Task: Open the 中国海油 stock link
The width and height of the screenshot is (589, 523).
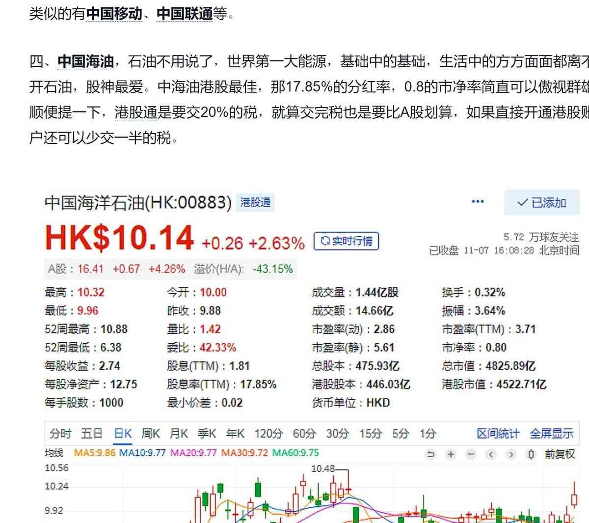Action: 85,61
